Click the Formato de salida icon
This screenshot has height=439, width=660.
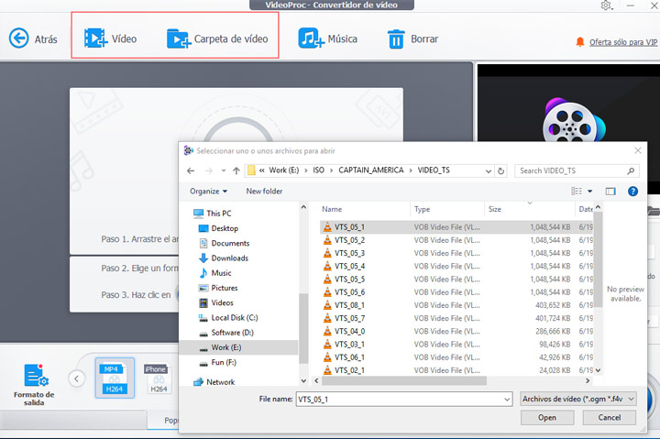[x=36, y=376]
